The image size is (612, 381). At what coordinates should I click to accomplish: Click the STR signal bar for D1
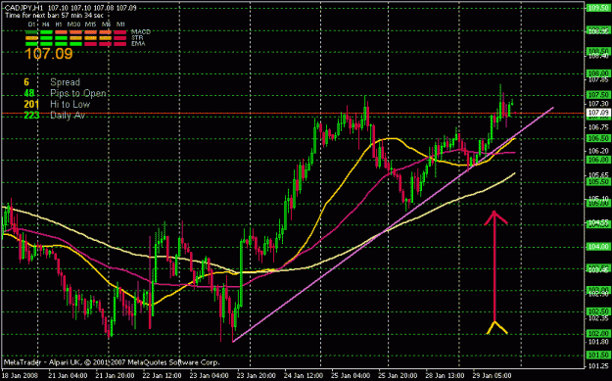click(x=31, y=38)
